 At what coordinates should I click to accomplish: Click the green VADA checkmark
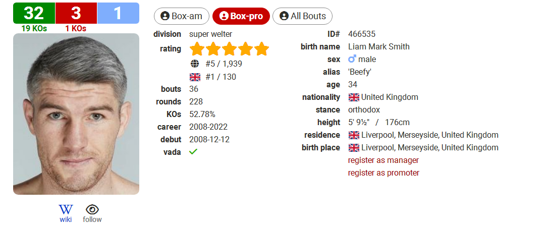click(x=193, y=152)
